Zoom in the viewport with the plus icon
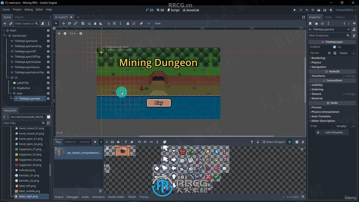 [81, 33]
